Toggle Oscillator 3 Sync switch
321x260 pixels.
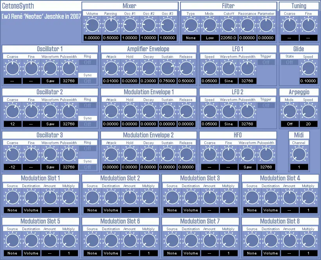pos(88,167)
